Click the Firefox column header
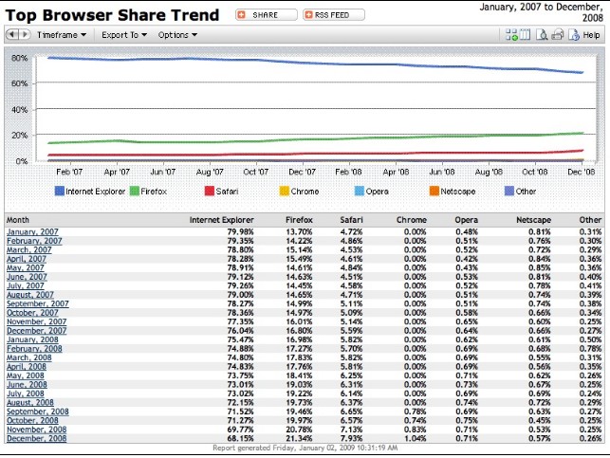Image resolution: width=610 pixels, height=458 pixels. [x=299, y=220]
